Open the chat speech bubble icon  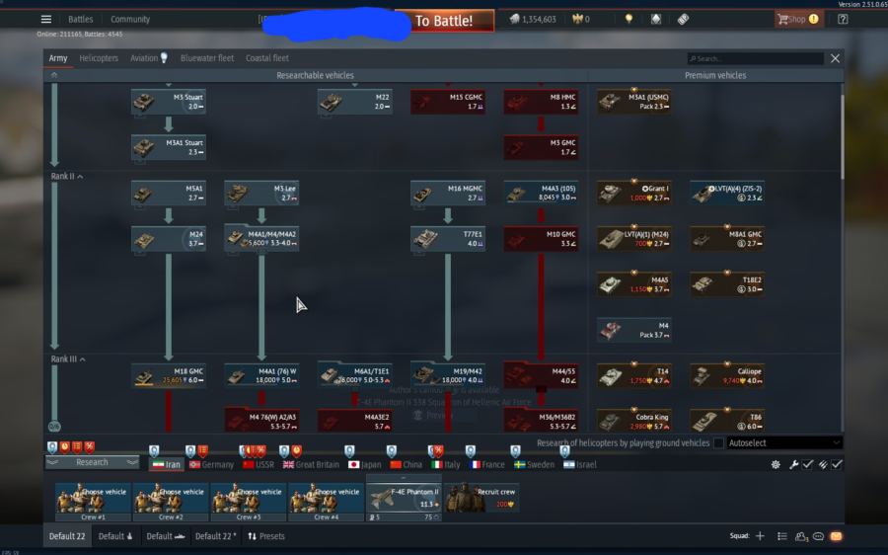coord(818,536)
